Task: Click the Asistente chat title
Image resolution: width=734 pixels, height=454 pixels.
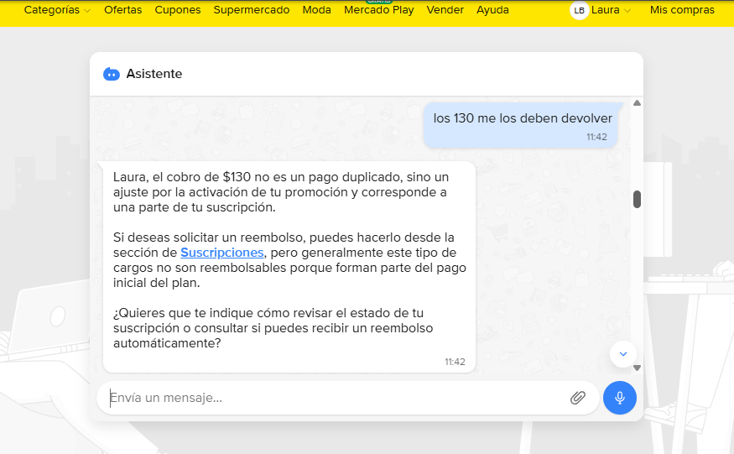Action: [154, 74]
